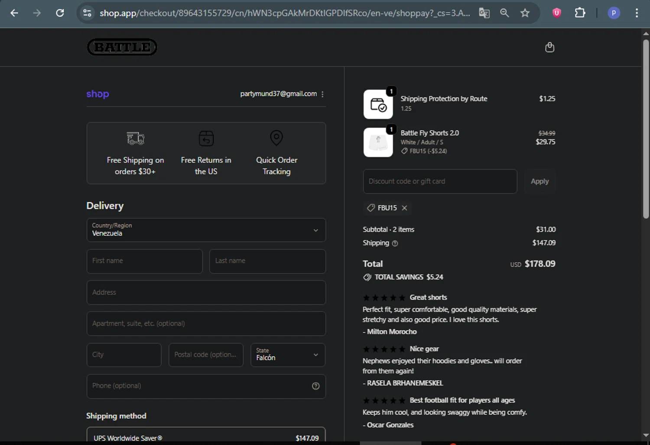Click the $178.09 total amount
The height and width of the screenshot is (445, 650).
point(540,264)
